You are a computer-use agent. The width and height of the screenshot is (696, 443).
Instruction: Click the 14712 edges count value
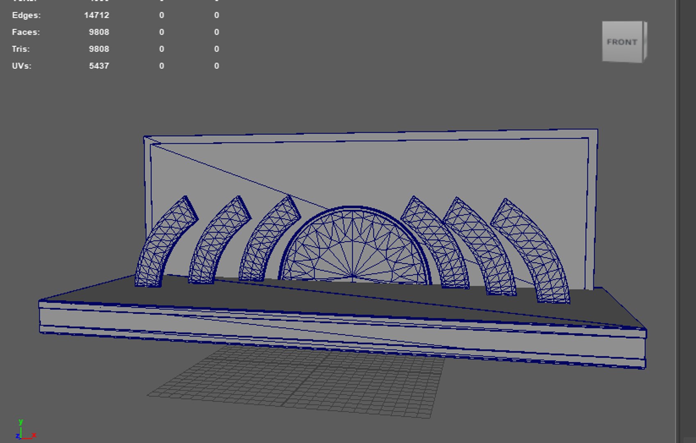tap(96, 15)
